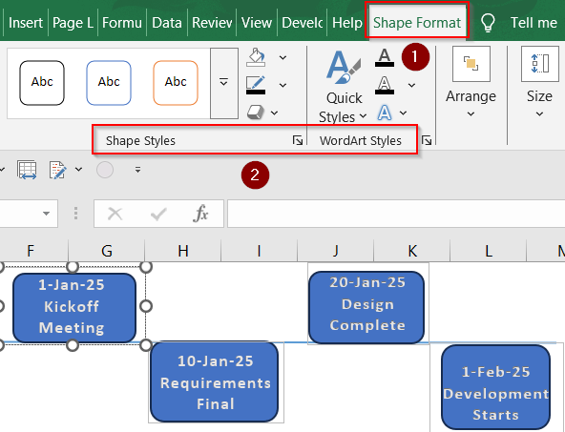Viewport: 565px width, 432px height.
Task: Click the Text Fill icon
Action: coord(385,57)
